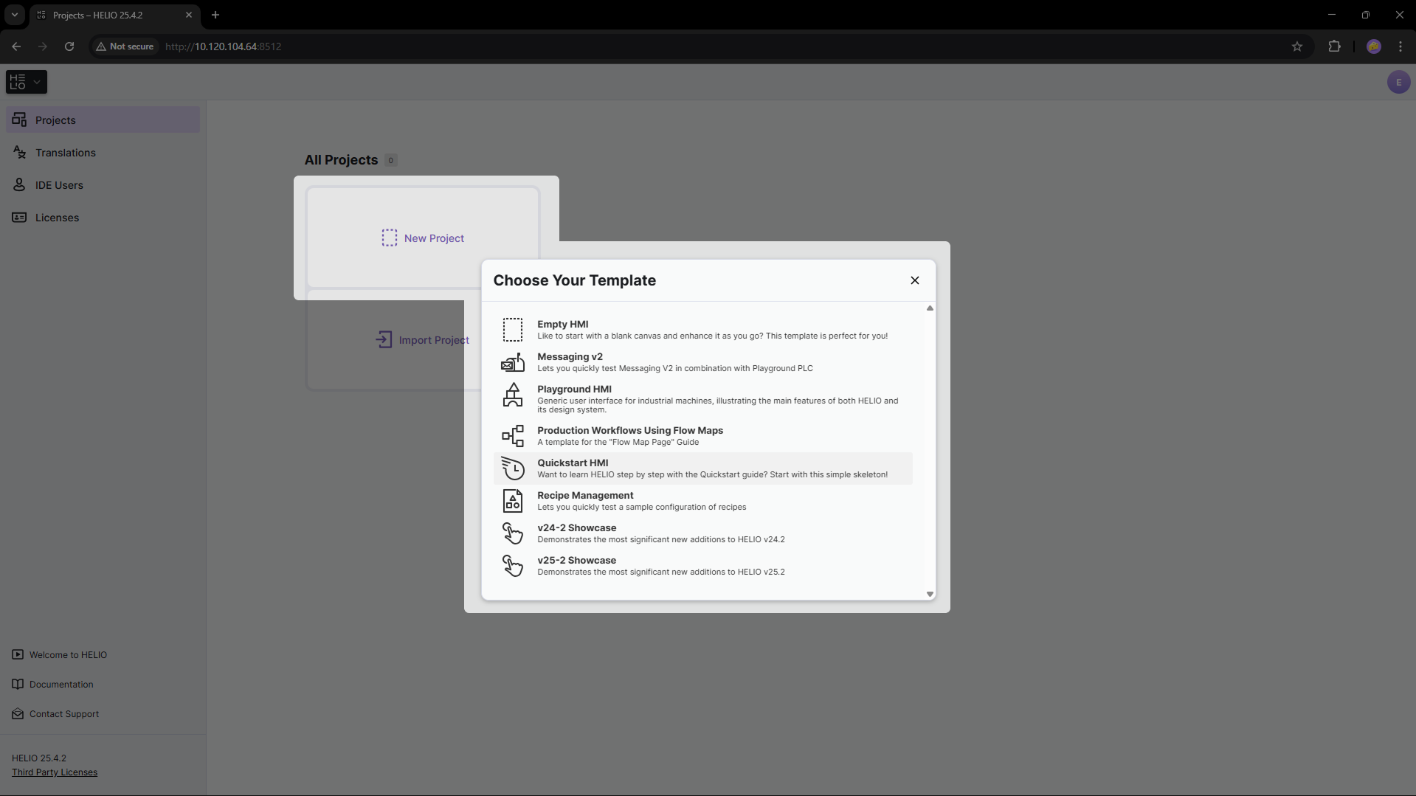
Task: Select the Flow Maps template icon
Action: [512, 436]
